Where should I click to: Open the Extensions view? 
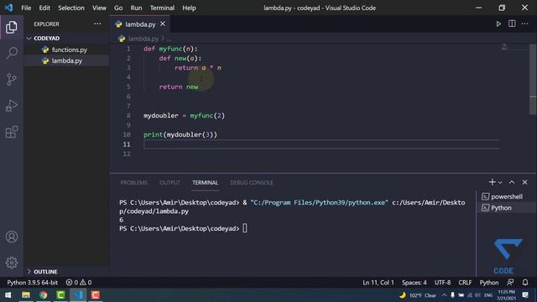pyautogui.click(x=12, y=132)
